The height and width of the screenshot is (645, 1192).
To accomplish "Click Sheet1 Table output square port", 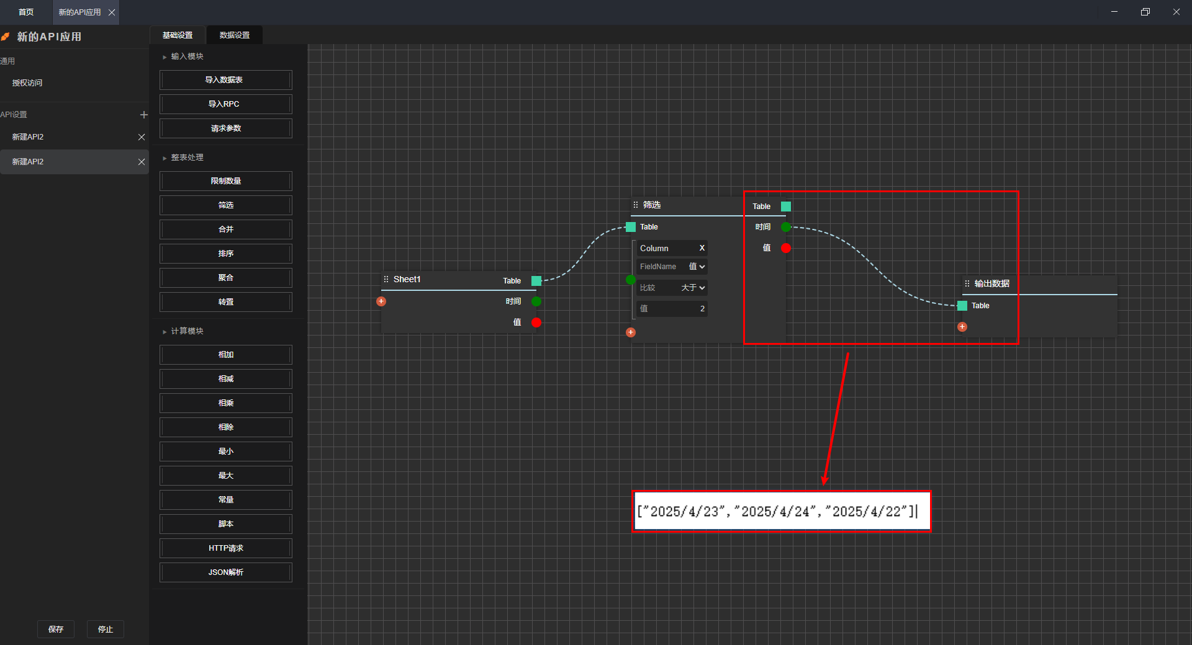I will tap(536, 281).
